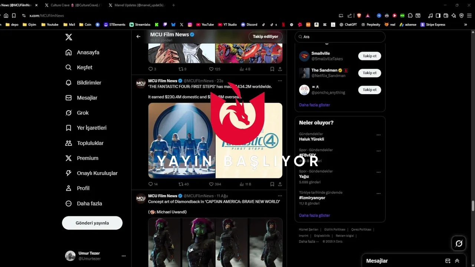
Task: Show more follow suggestions via Daha fazla göster
Action: (x=314, y=105)
